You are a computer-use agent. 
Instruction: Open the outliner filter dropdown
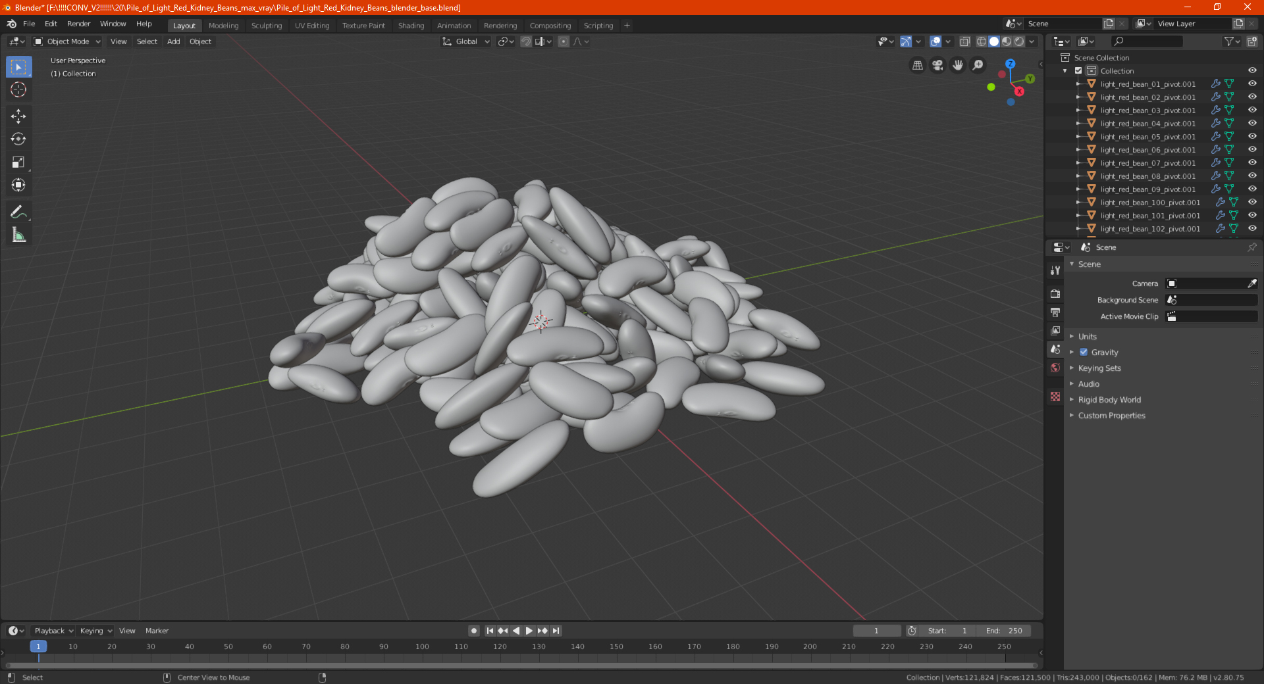click(x=1232, y=41)
